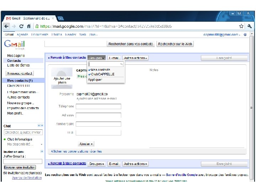
Task: Click into the Téléphone field
Action: point(98,106)
